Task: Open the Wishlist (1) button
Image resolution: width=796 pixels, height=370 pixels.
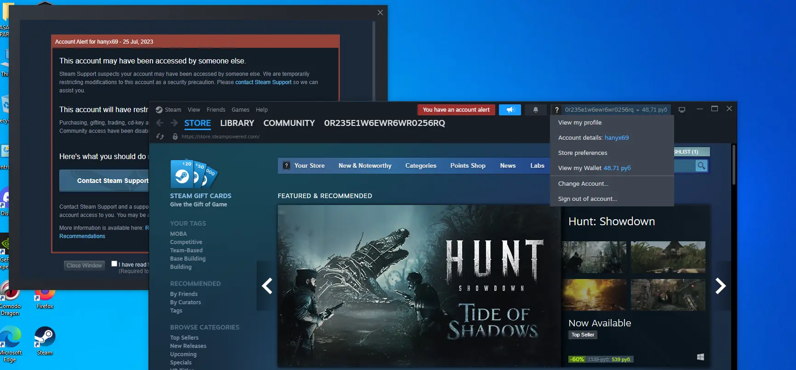Action: [692, 152]
